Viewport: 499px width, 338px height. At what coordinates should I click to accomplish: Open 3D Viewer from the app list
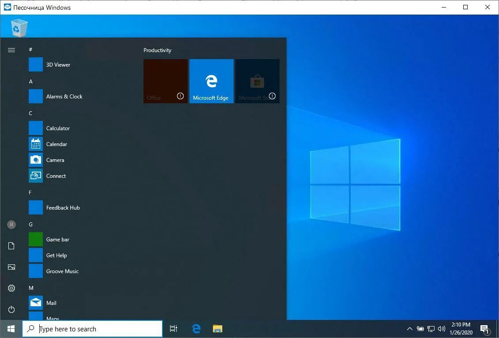point(58,64)
